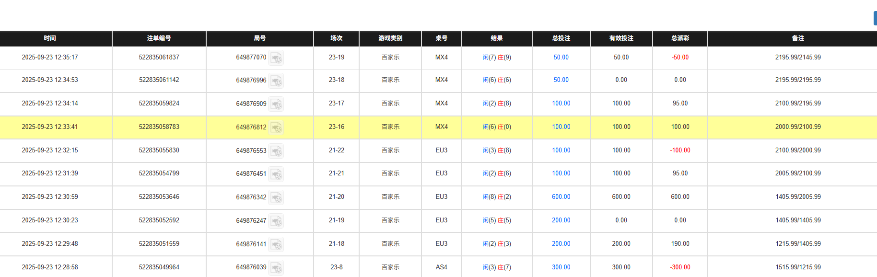
Task: Open replay video for round 649877070
Action: click(x=277, y=58)
